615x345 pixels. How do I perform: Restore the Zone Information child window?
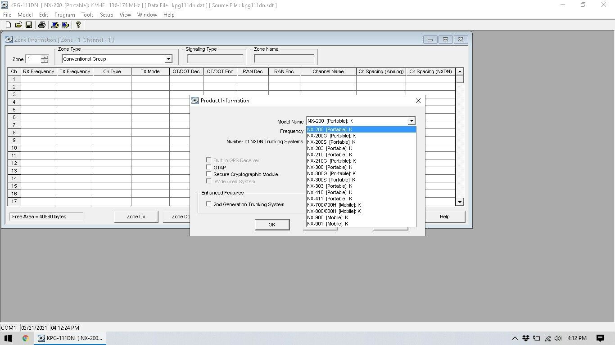coord(445,40)
